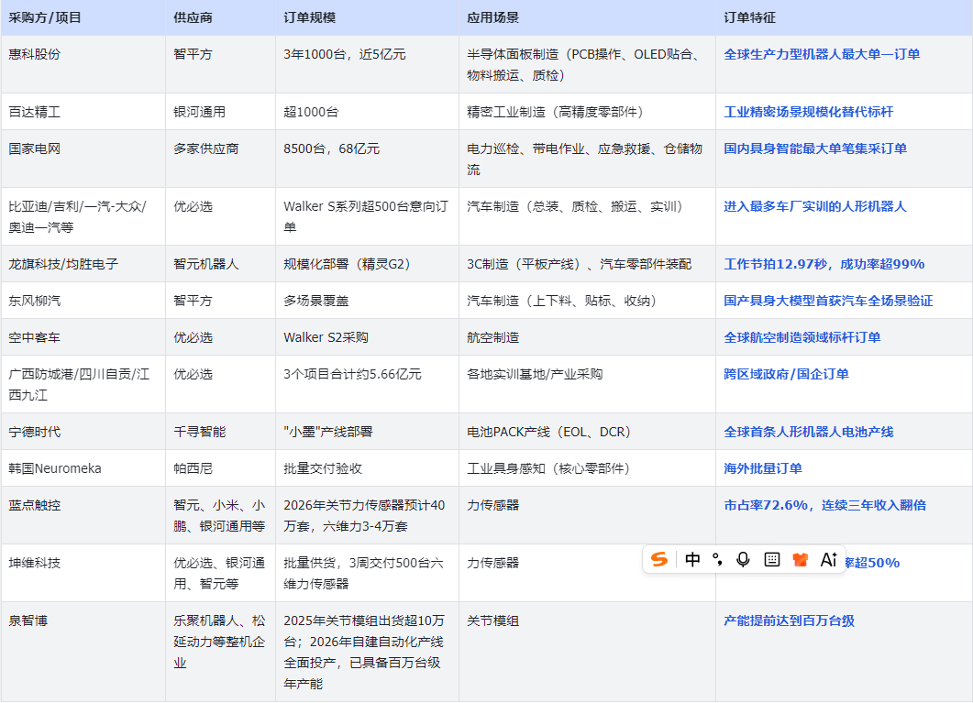Screen dimensions: 973x703
Task: Click the Sogou input method logo icon
Action: pyautogui.click(x=659, y=559)
